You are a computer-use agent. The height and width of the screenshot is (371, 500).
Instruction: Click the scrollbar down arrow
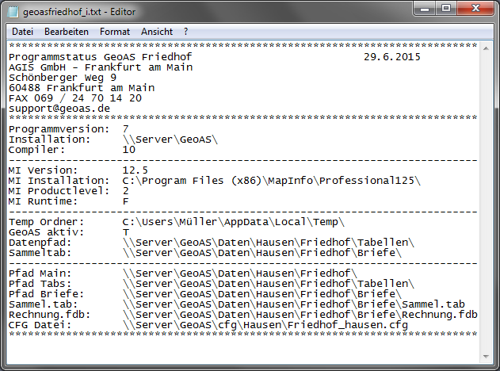pyautogui.click(x=486, y=356)
